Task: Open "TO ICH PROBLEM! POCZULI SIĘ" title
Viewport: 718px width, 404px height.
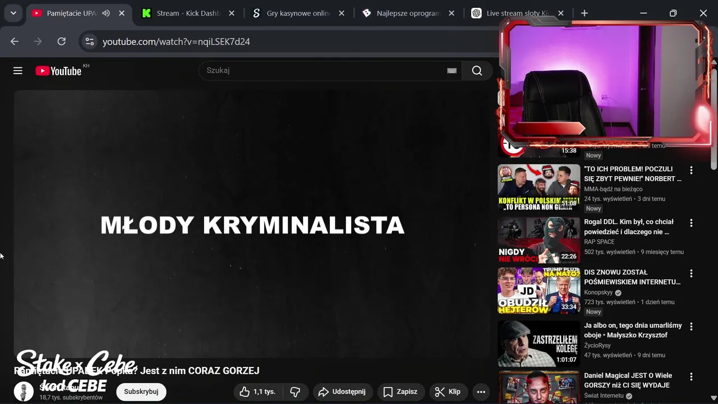Action: tap(633, 174)
